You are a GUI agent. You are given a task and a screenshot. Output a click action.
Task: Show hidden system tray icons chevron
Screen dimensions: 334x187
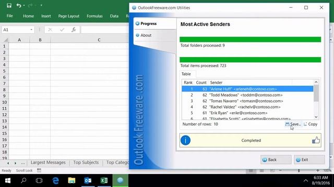click(x=306, y=181)
